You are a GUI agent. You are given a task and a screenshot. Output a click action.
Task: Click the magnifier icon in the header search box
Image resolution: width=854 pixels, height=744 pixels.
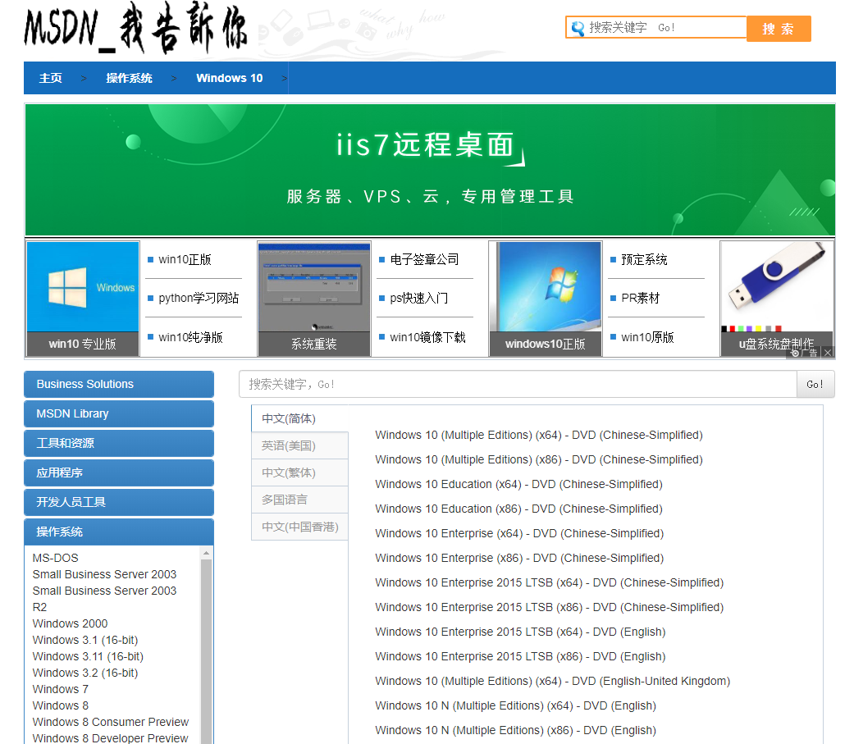(x=578, y=28)
